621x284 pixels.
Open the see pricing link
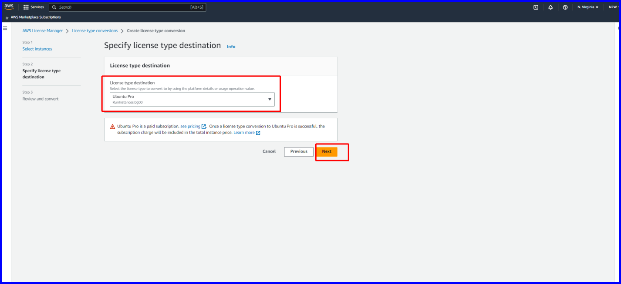tap(190, 127)
